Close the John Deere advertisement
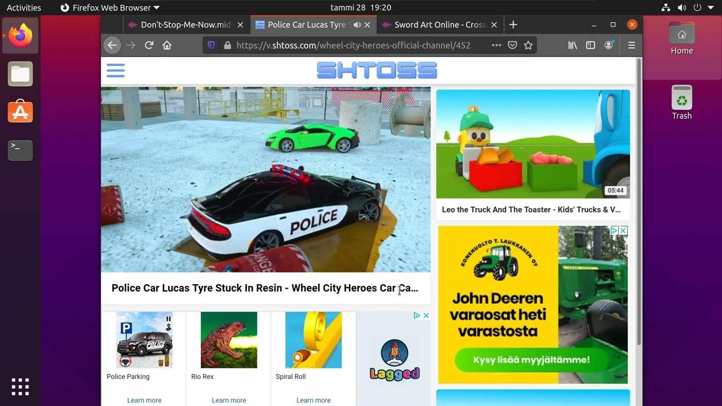This screenshot has width=722, height=406. [623, 231]
